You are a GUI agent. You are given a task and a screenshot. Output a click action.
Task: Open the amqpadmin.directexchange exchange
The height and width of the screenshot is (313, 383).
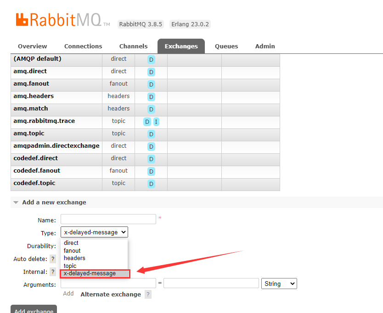(56, 146)
